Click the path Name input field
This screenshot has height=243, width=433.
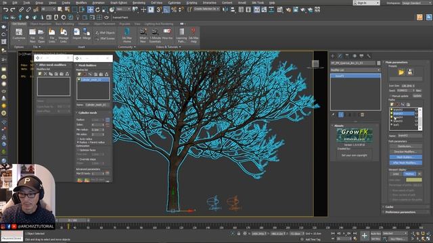point(409,136)
